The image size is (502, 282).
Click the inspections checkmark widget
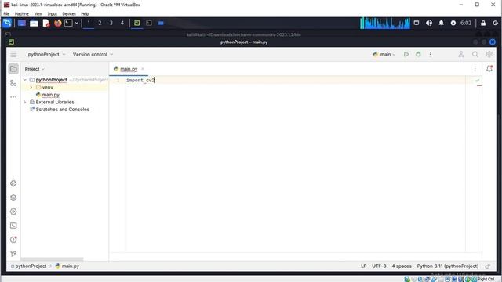tap(478, 80)
